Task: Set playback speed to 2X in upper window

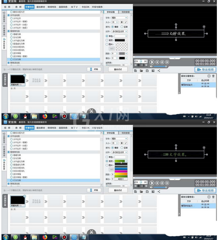Action: (x=145, y=61)
